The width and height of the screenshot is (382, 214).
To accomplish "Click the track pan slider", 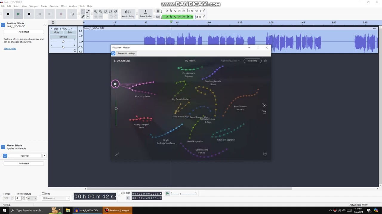I will 63,47.
